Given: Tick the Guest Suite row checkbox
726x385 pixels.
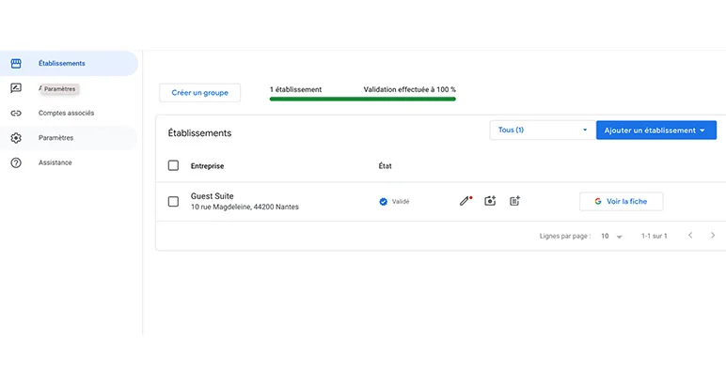Looking at the screenshot, I should click(173, 201).
